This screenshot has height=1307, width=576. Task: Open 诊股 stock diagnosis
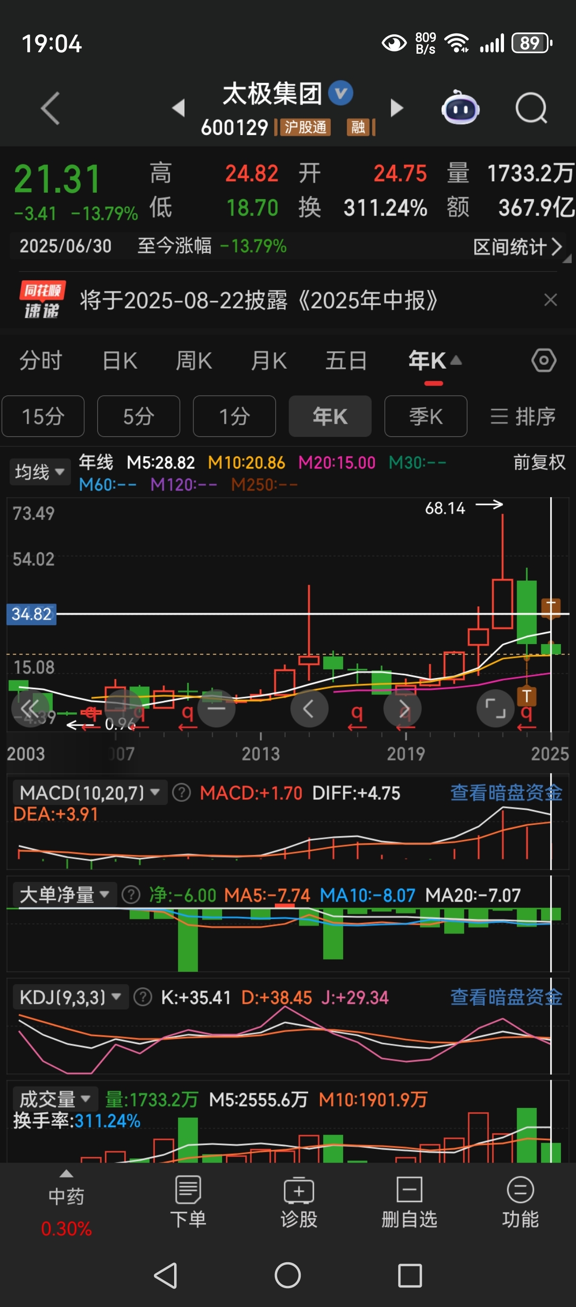(299, 1202)
